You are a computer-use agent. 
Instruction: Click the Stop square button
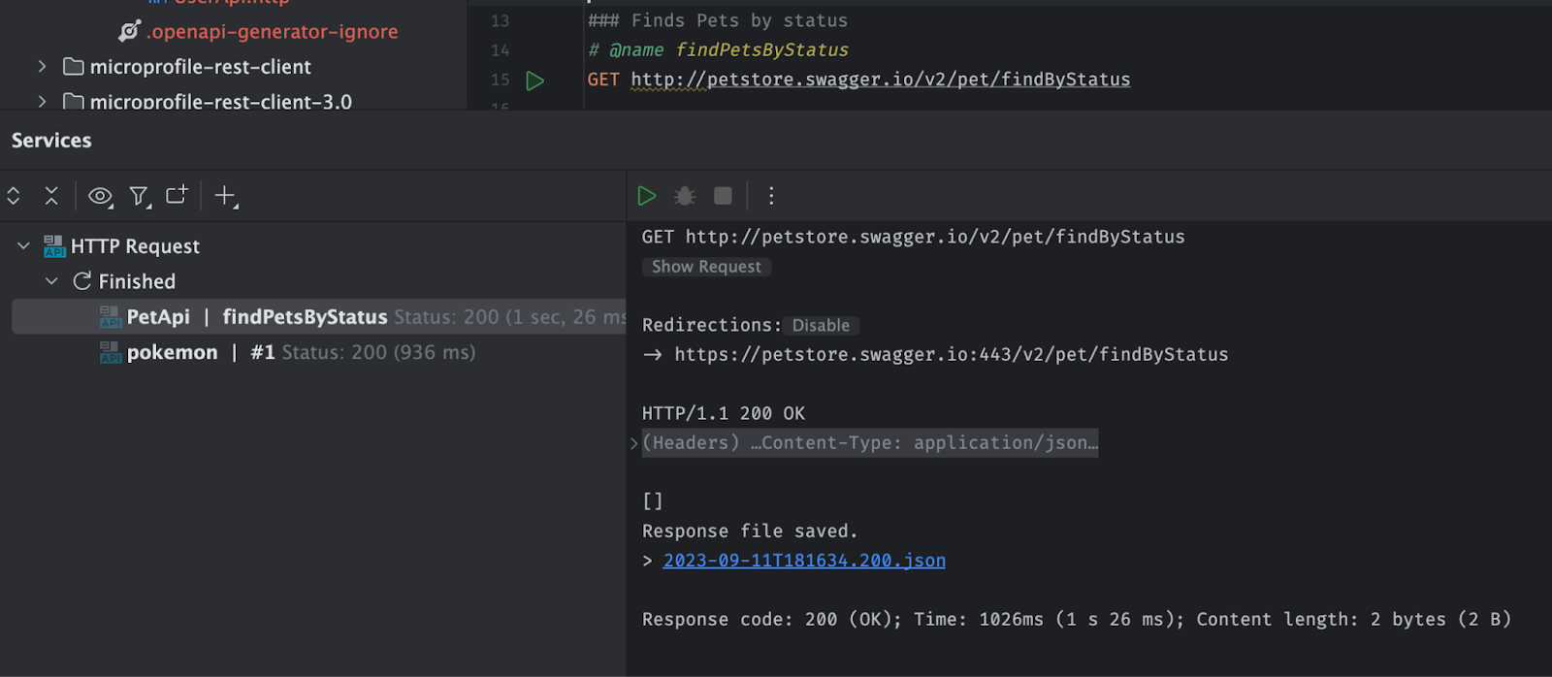pyautogui.click(x=723, y=196)
